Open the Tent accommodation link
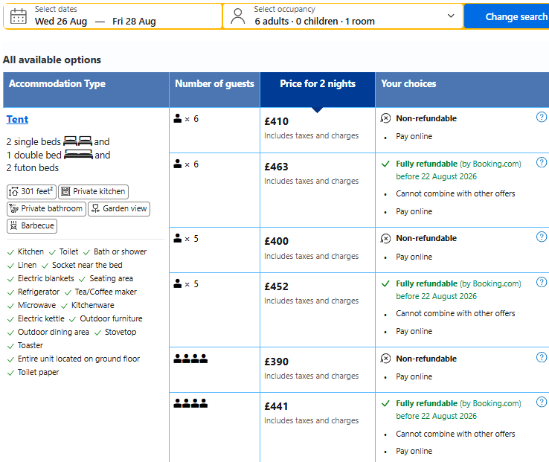 (x=17, y=120)
